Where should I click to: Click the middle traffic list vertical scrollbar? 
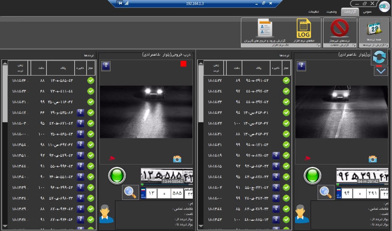point(200,123)
